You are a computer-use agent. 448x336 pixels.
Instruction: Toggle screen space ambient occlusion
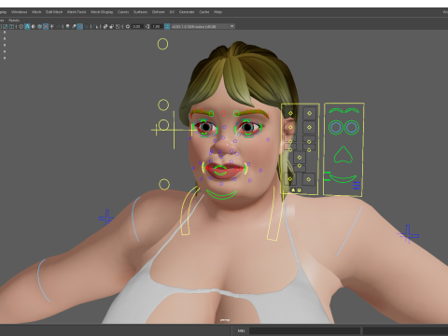(67, 26)
